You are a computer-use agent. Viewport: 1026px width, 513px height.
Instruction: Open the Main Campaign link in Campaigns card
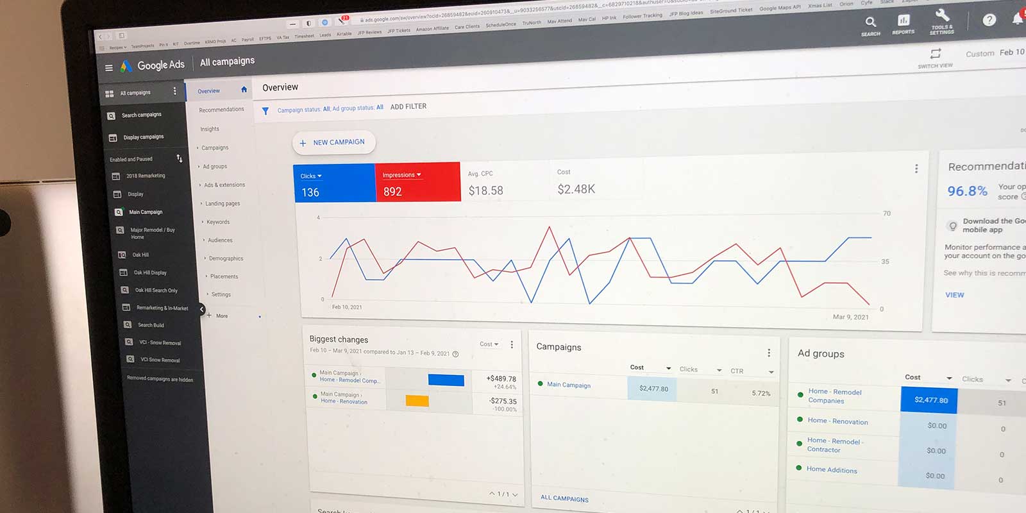569,385
